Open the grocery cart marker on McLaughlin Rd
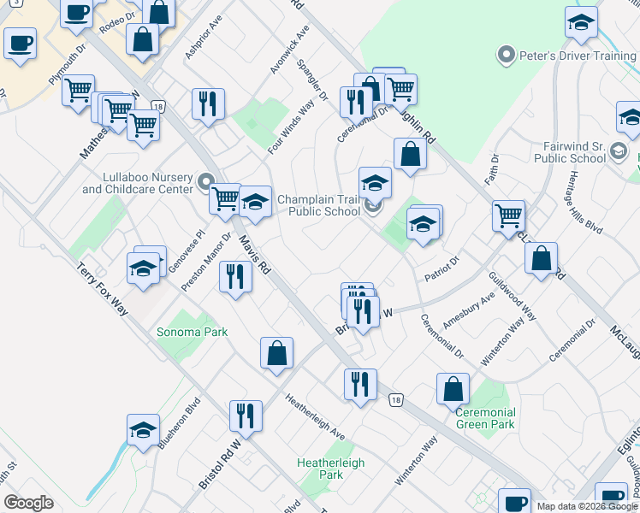This screenshot has width=640, height=513. click(400, 90)
